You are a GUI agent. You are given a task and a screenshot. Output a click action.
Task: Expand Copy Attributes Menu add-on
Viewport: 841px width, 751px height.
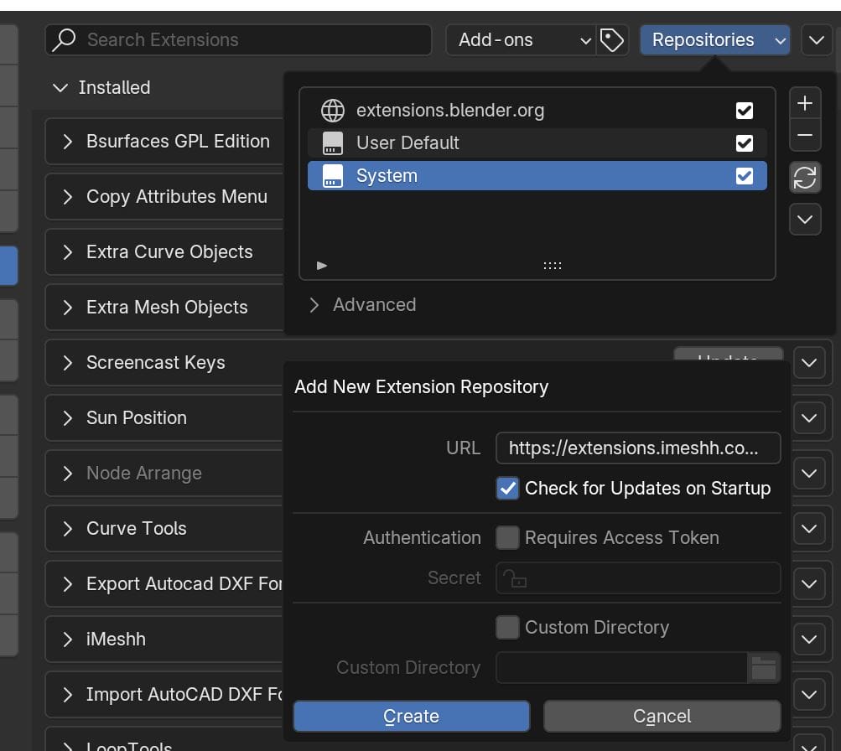point(68,197)
